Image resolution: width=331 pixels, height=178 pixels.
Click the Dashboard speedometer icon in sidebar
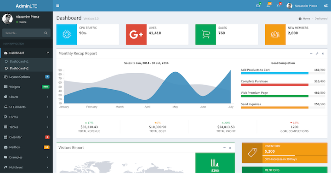[x=6, y=53]
